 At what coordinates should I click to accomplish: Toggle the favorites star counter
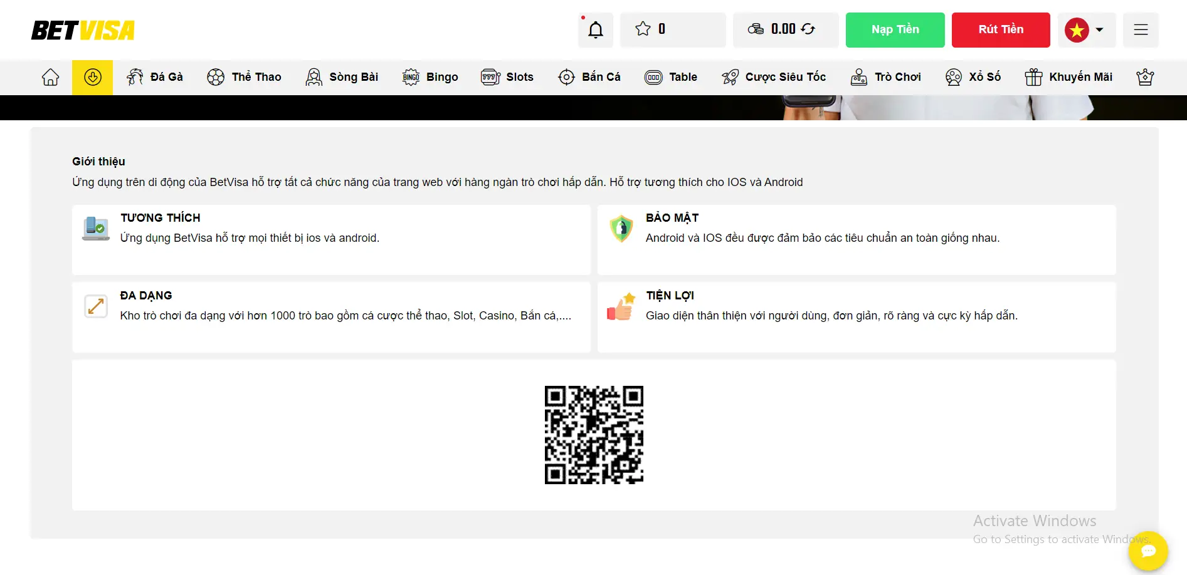(643, 29)
